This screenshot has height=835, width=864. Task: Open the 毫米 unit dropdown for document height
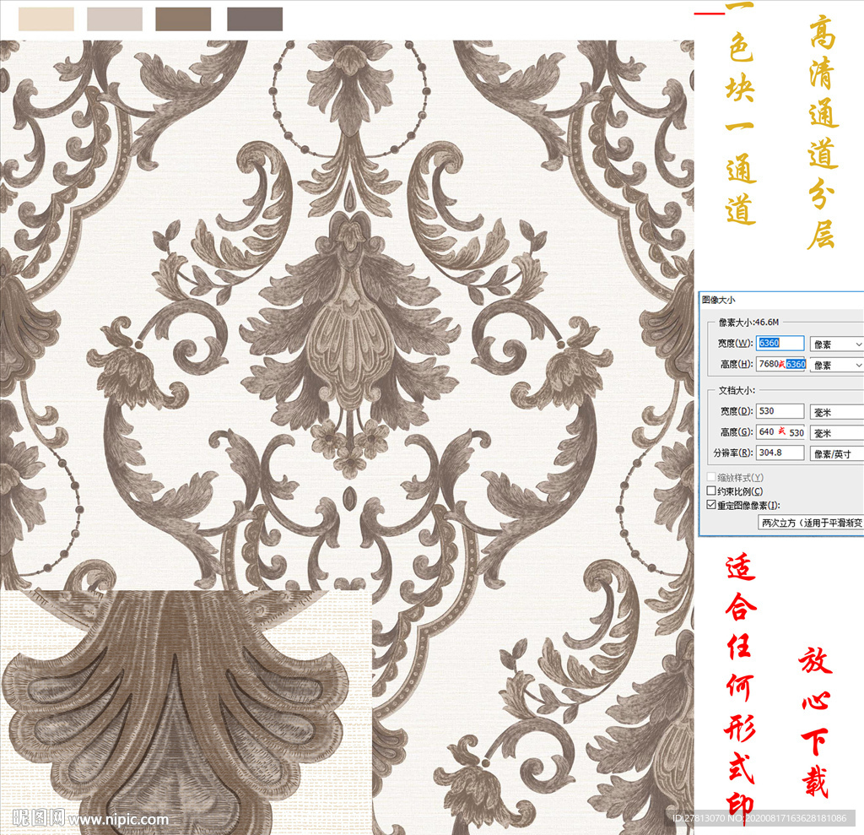click(x=836, y=433)
